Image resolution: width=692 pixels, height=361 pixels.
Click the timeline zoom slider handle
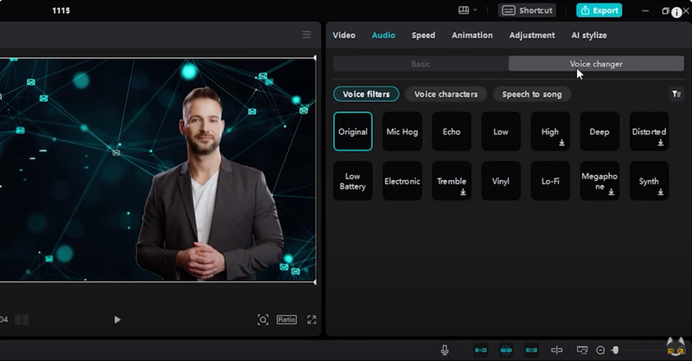pyautogui.click(x=615, y=351)
